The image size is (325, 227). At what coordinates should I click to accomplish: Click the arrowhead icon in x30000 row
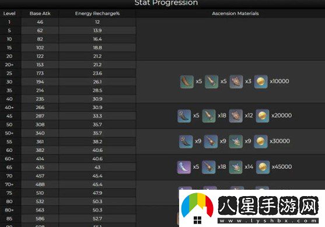click(211, 141)
